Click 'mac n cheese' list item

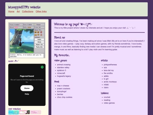[63, 86]
